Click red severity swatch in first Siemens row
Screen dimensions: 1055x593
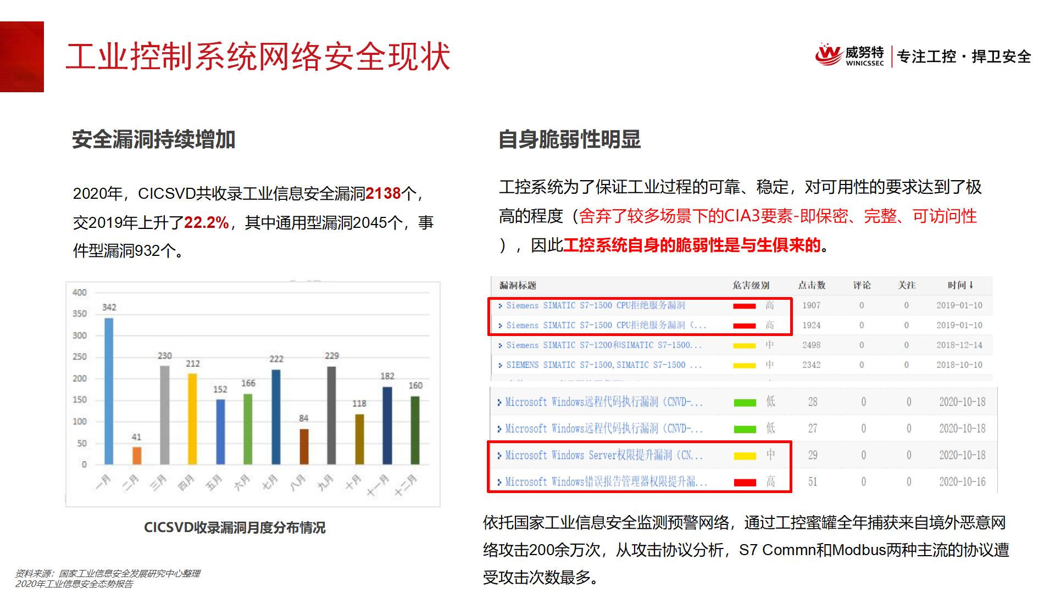tap(745, 306)
